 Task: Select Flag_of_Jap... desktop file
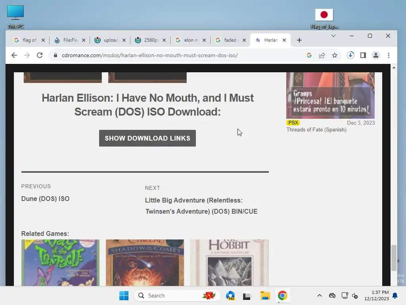point(324,19)
